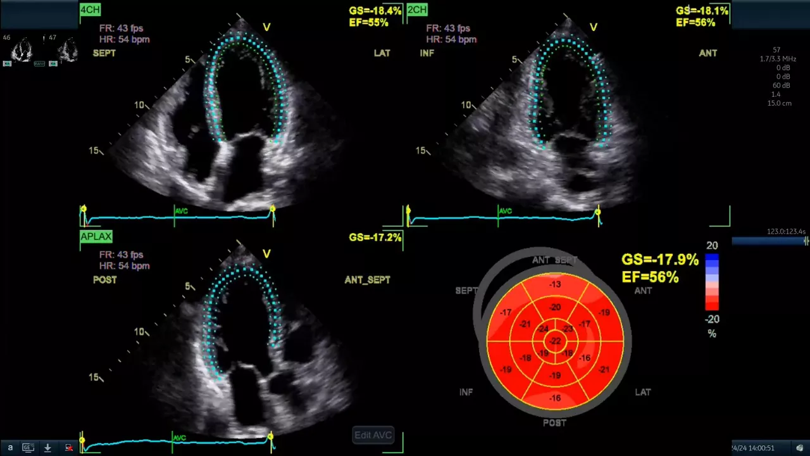
Task: Click the -20 segment in bull's-eye plot
Action: (x=555, y=307)
